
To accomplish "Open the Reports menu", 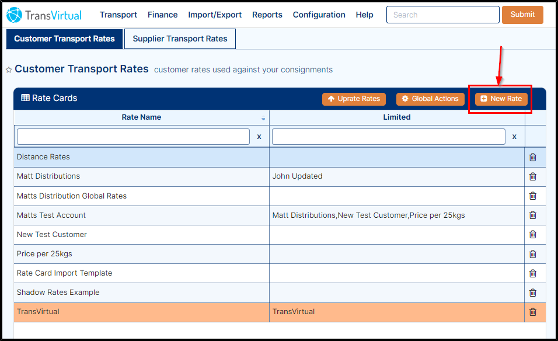I will pyautogui.click(x=267, y=15).
